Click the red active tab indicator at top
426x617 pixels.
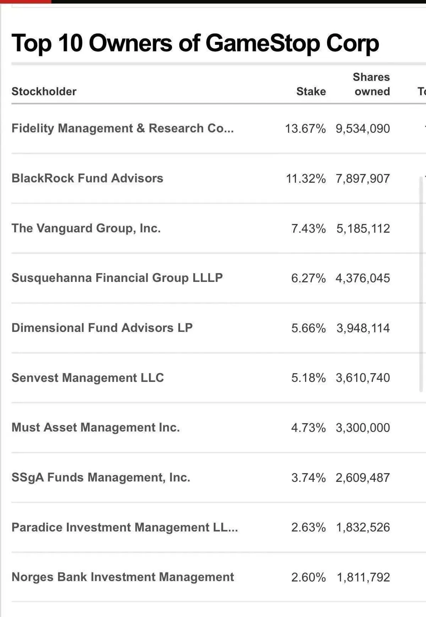pyautogui.click(x=26, y=2)
